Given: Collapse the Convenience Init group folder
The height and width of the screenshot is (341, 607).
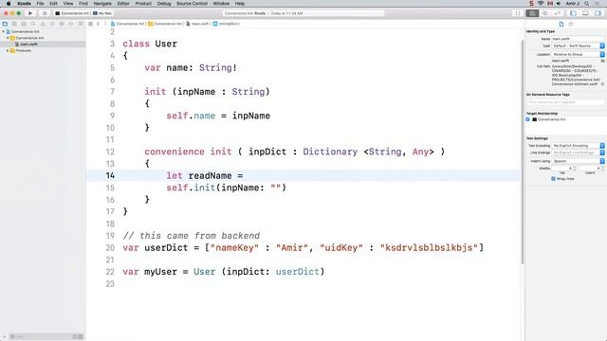Looking at the screenshot, I should pos(9,38).
